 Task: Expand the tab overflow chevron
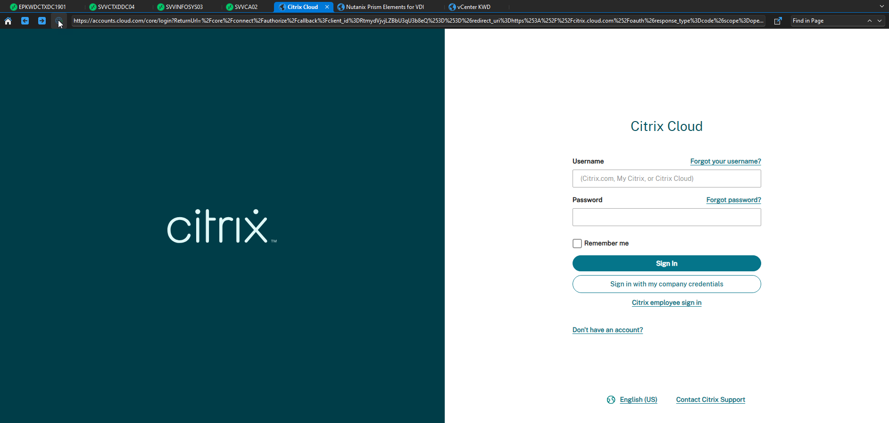pos(882,7)
